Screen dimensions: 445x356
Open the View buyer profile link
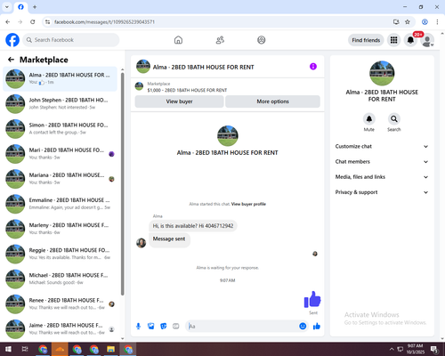(248, 204)
